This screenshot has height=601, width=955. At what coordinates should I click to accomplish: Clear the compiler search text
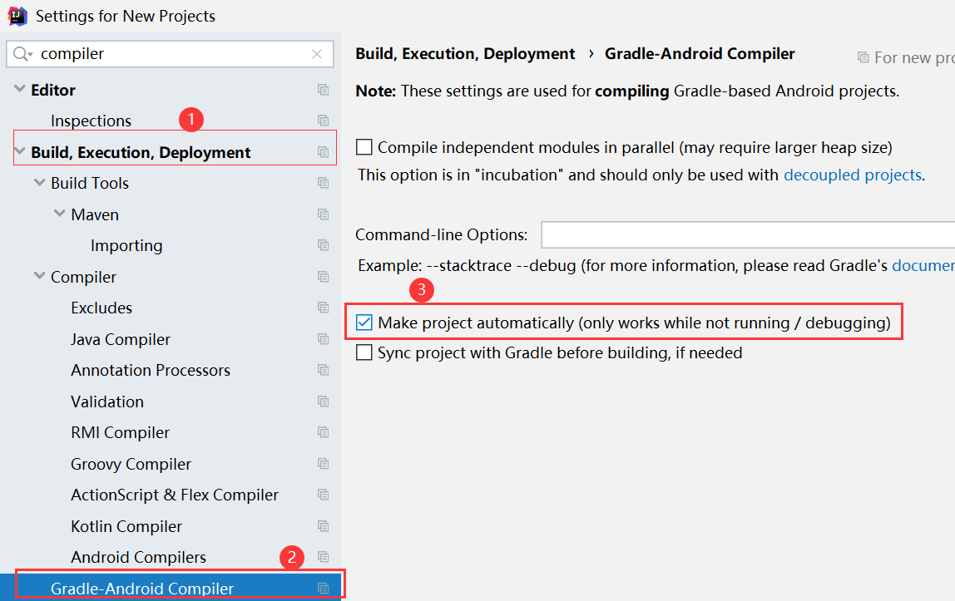317,54
